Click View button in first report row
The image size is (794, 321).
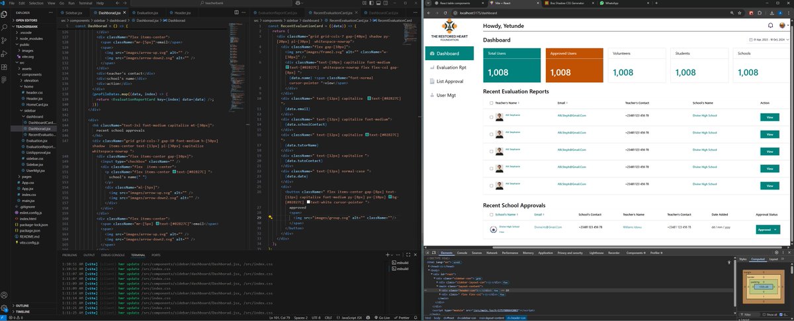[x=769, y=117]
